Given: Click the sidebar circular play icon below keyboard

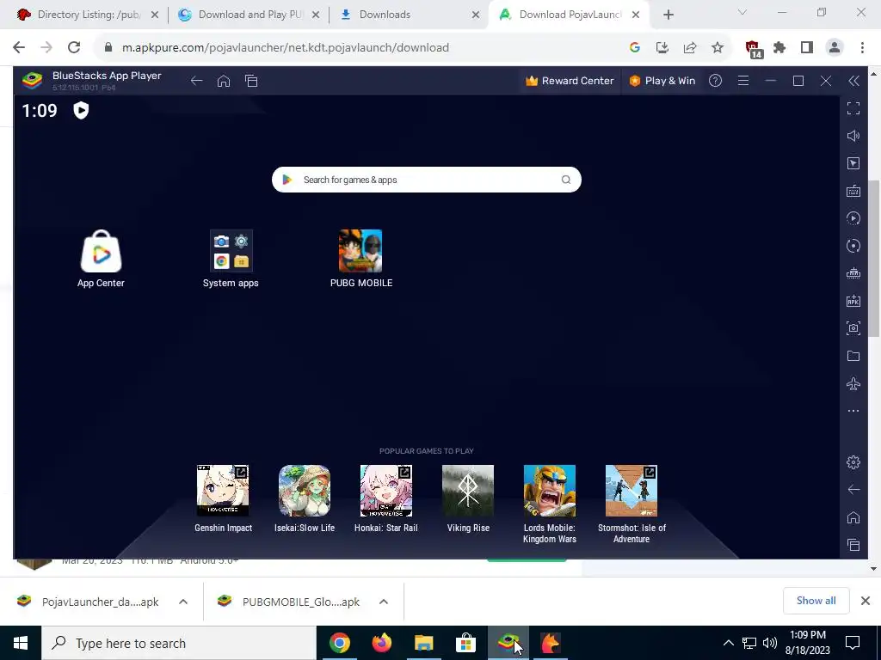Looking at the screenshot, I should click(853, 218).
